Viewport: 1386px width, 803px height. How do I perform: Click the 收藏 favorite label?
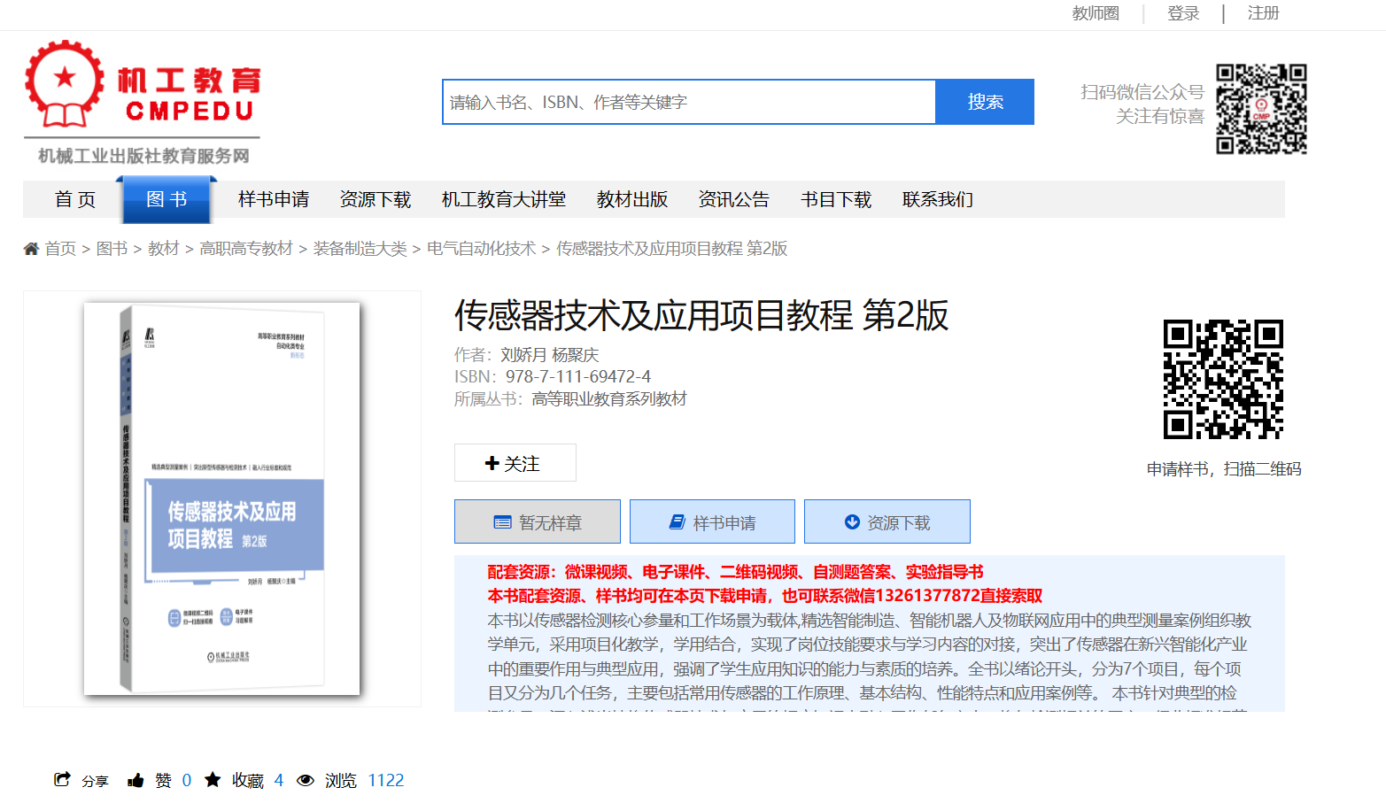click(x=248, y=780)
